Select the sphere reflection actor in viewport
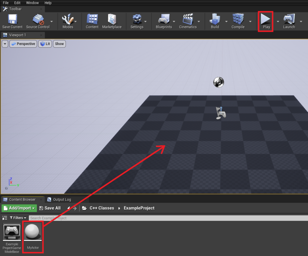This screenshot has height=256, width=308. (219, 82)
